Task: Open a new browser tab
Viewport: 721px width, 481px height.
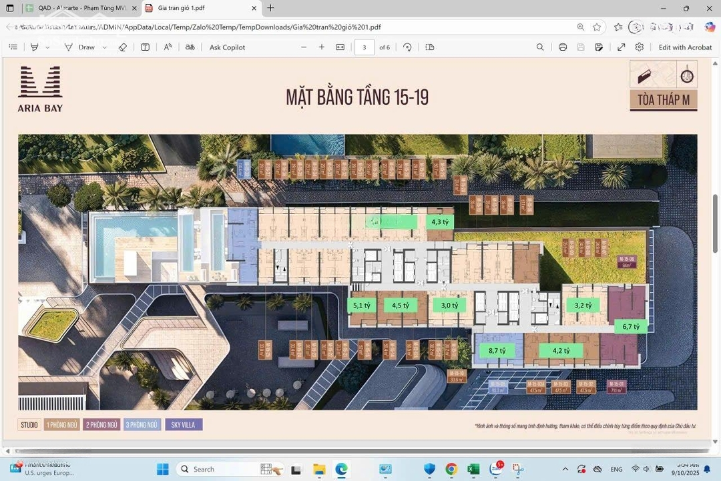Action: 270,8
